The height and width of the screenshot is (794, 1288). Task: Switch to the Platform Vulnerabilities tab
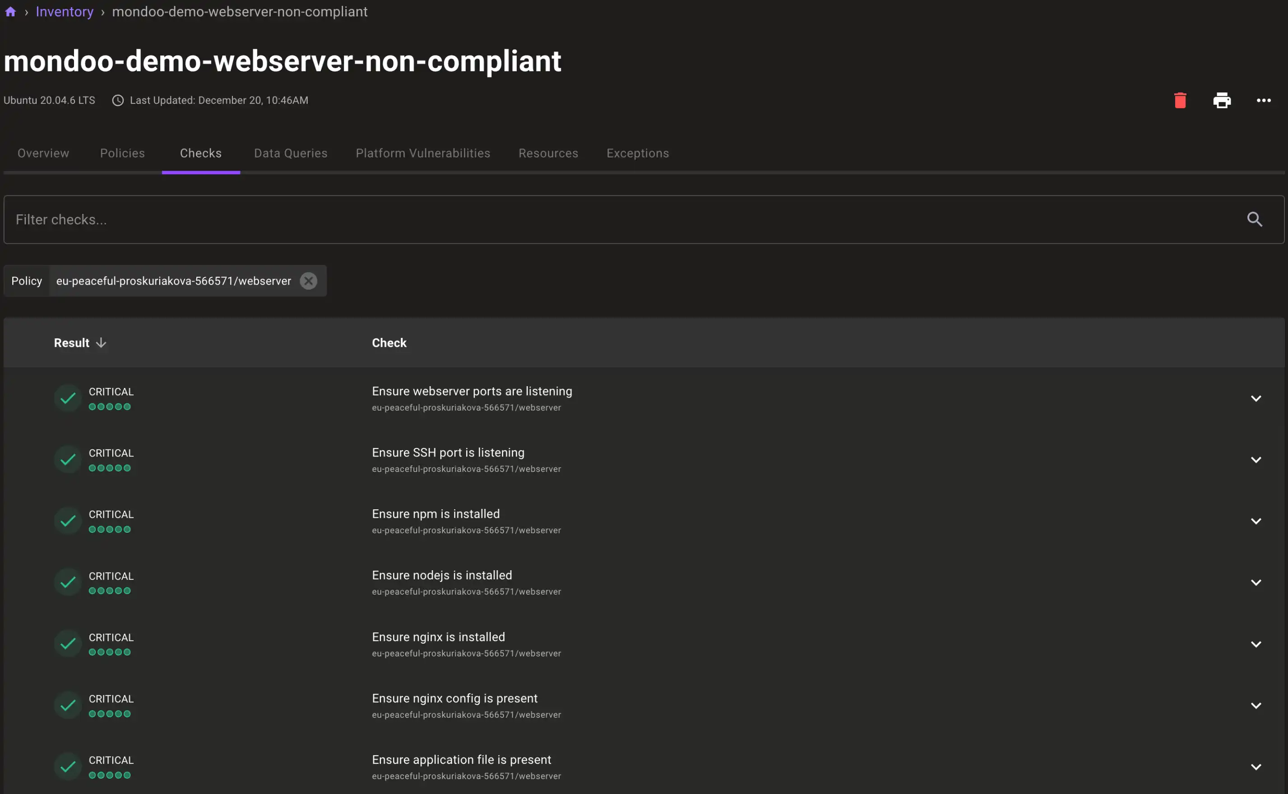tap(422, 153)
